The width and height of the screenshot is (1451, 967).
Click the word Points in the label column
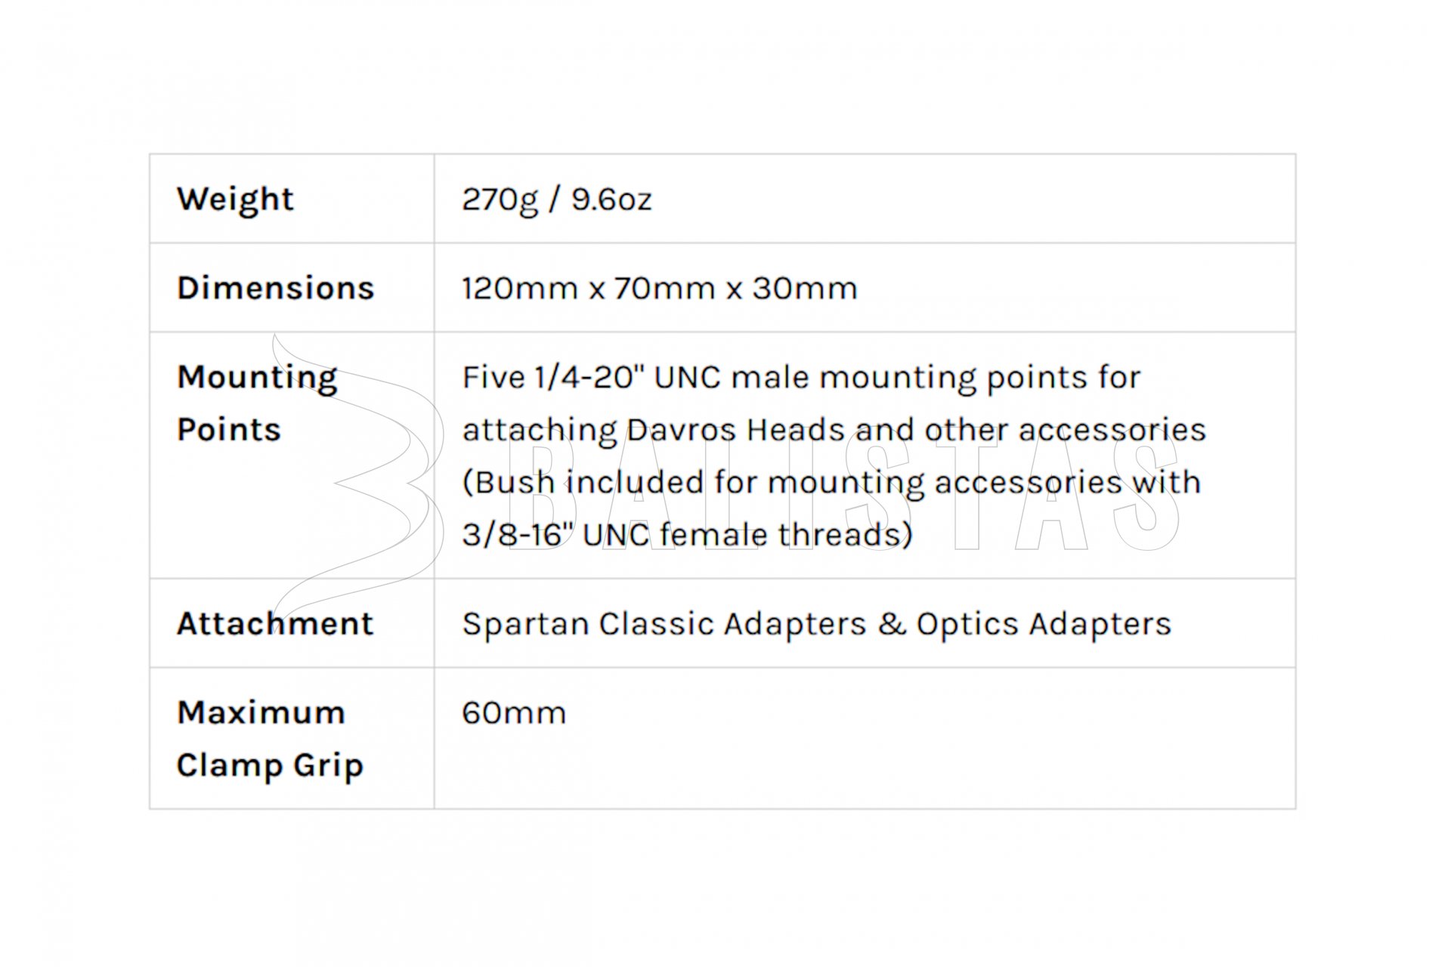[229, 430]
